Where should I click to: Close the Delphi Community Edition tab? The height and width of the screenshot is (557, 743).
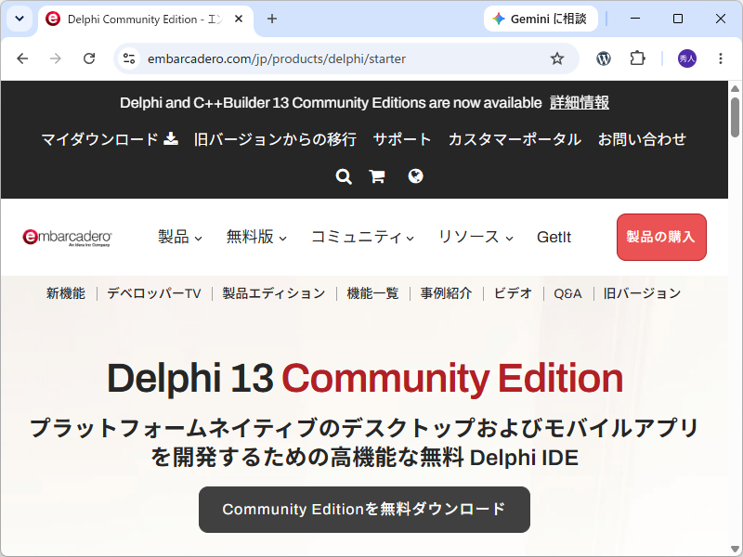239,19
